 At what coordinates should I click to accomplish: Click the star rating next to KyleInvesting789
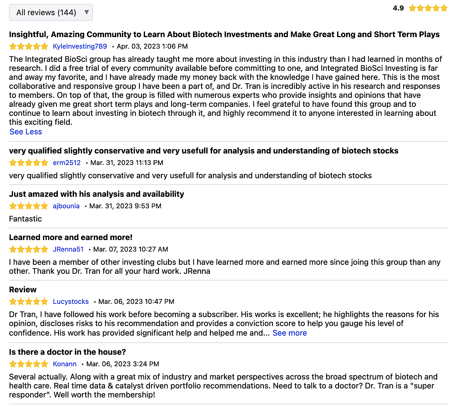29,46
